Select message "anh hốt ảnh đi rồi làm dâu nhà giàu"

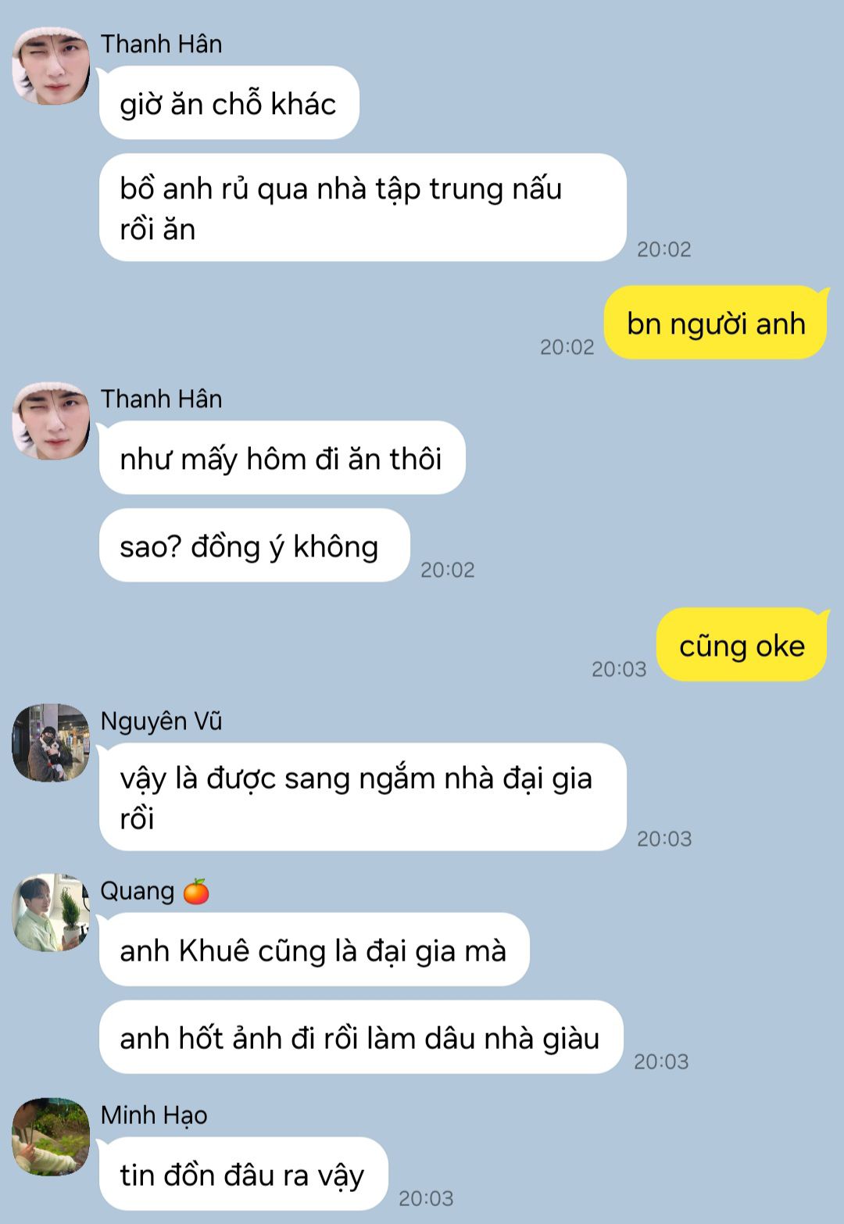pyautogui.click(x=361, y=1037)
